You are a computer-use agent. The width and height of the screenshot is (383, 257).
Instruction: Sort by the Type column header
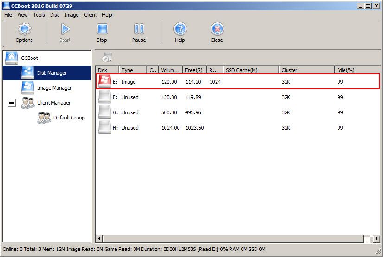click(133, 70)
